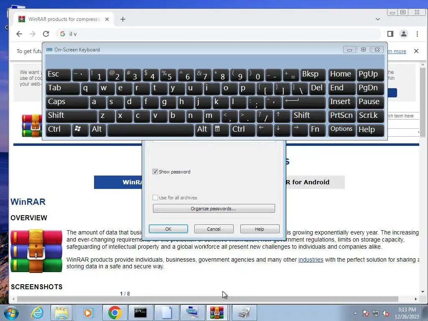Open the blank document taskbar icon
Image resolution: width=428 pixels, height=321 pixels.
(166, 313)
